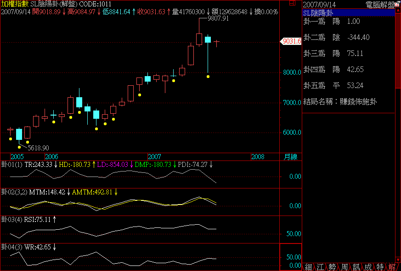Open the 訊 tab
Screen dimensions: 401x271
tap(356, 267)
